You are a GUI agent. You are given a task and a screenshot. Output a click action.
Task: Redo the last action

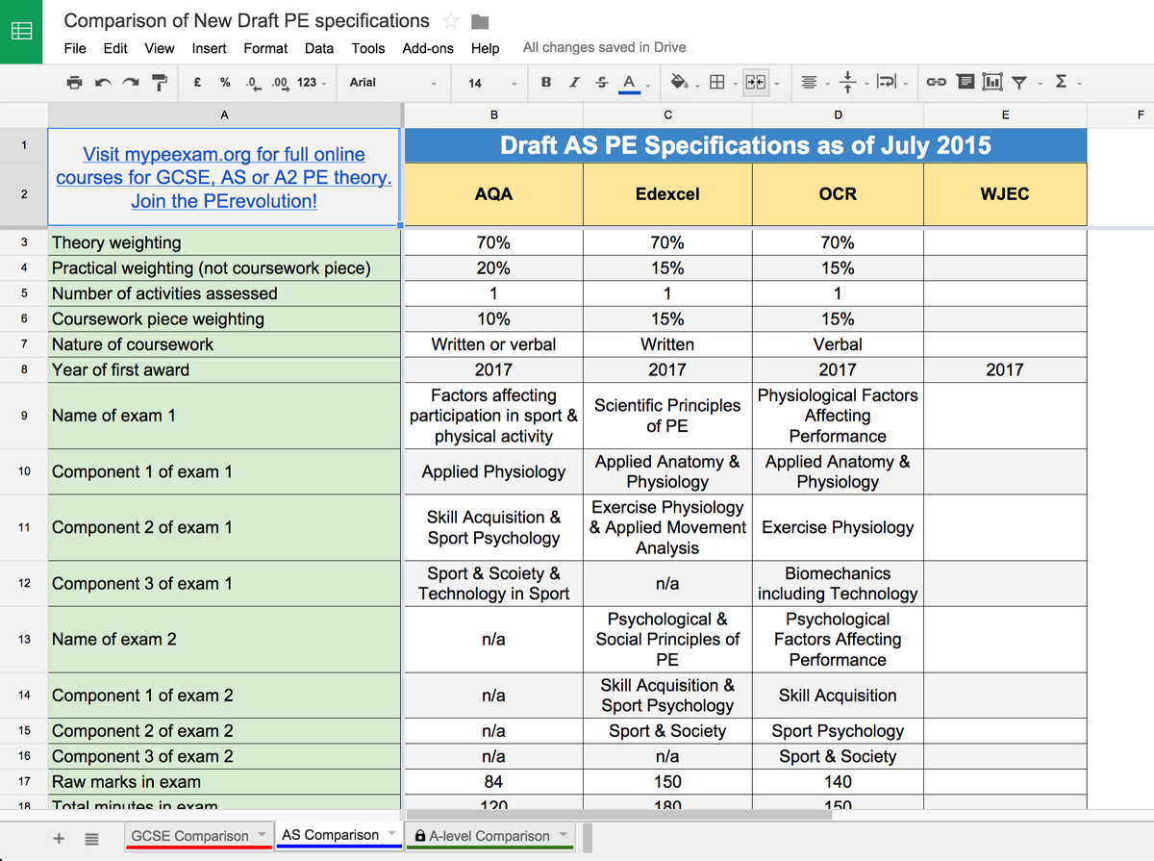click(131, 83)
